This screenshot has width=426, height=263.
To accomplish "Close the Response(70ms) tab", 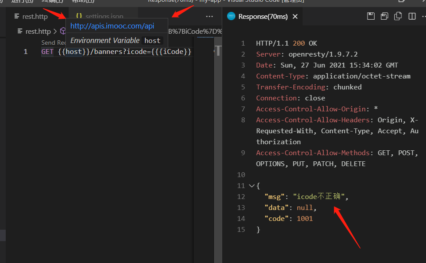I will (x=295, y=17).
